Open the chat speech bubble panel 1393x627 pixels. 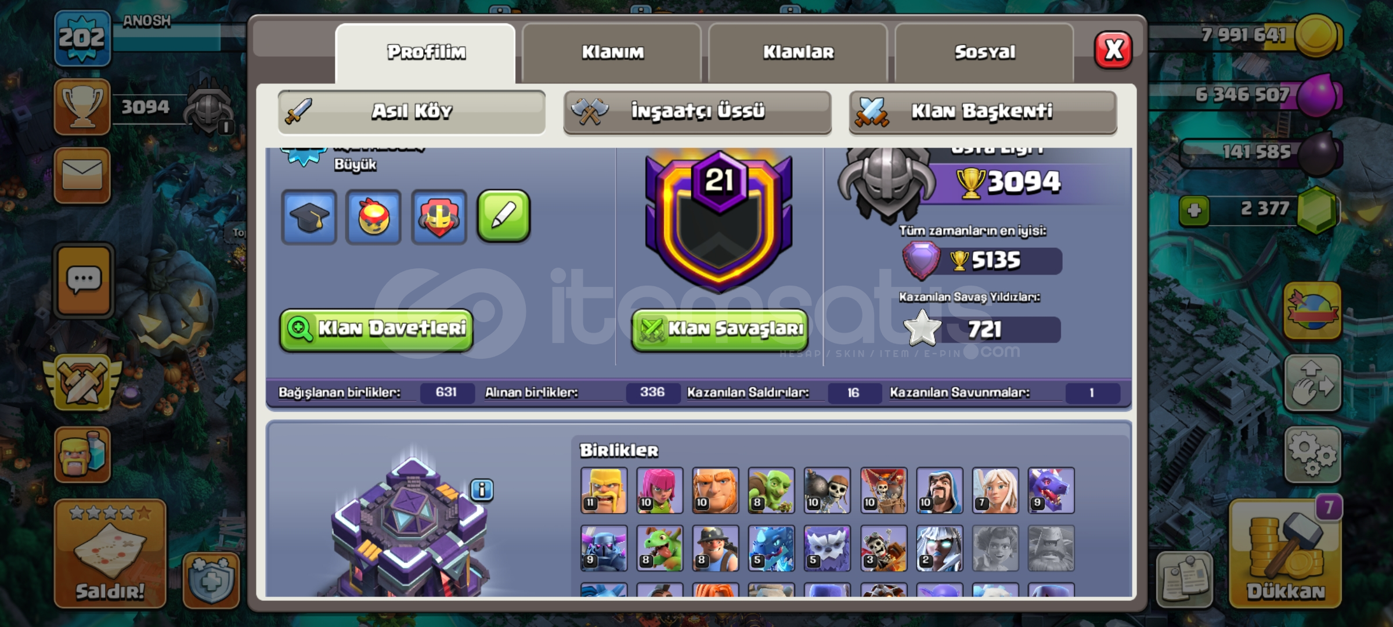[x=84, y=280]
